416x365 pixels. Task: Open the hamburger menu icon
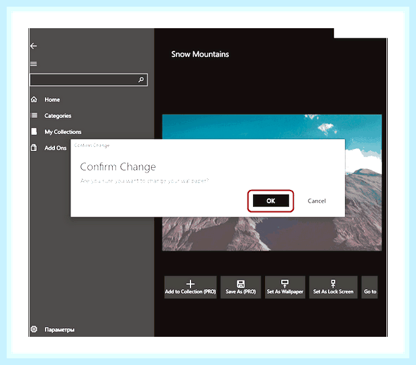[34, 64]
